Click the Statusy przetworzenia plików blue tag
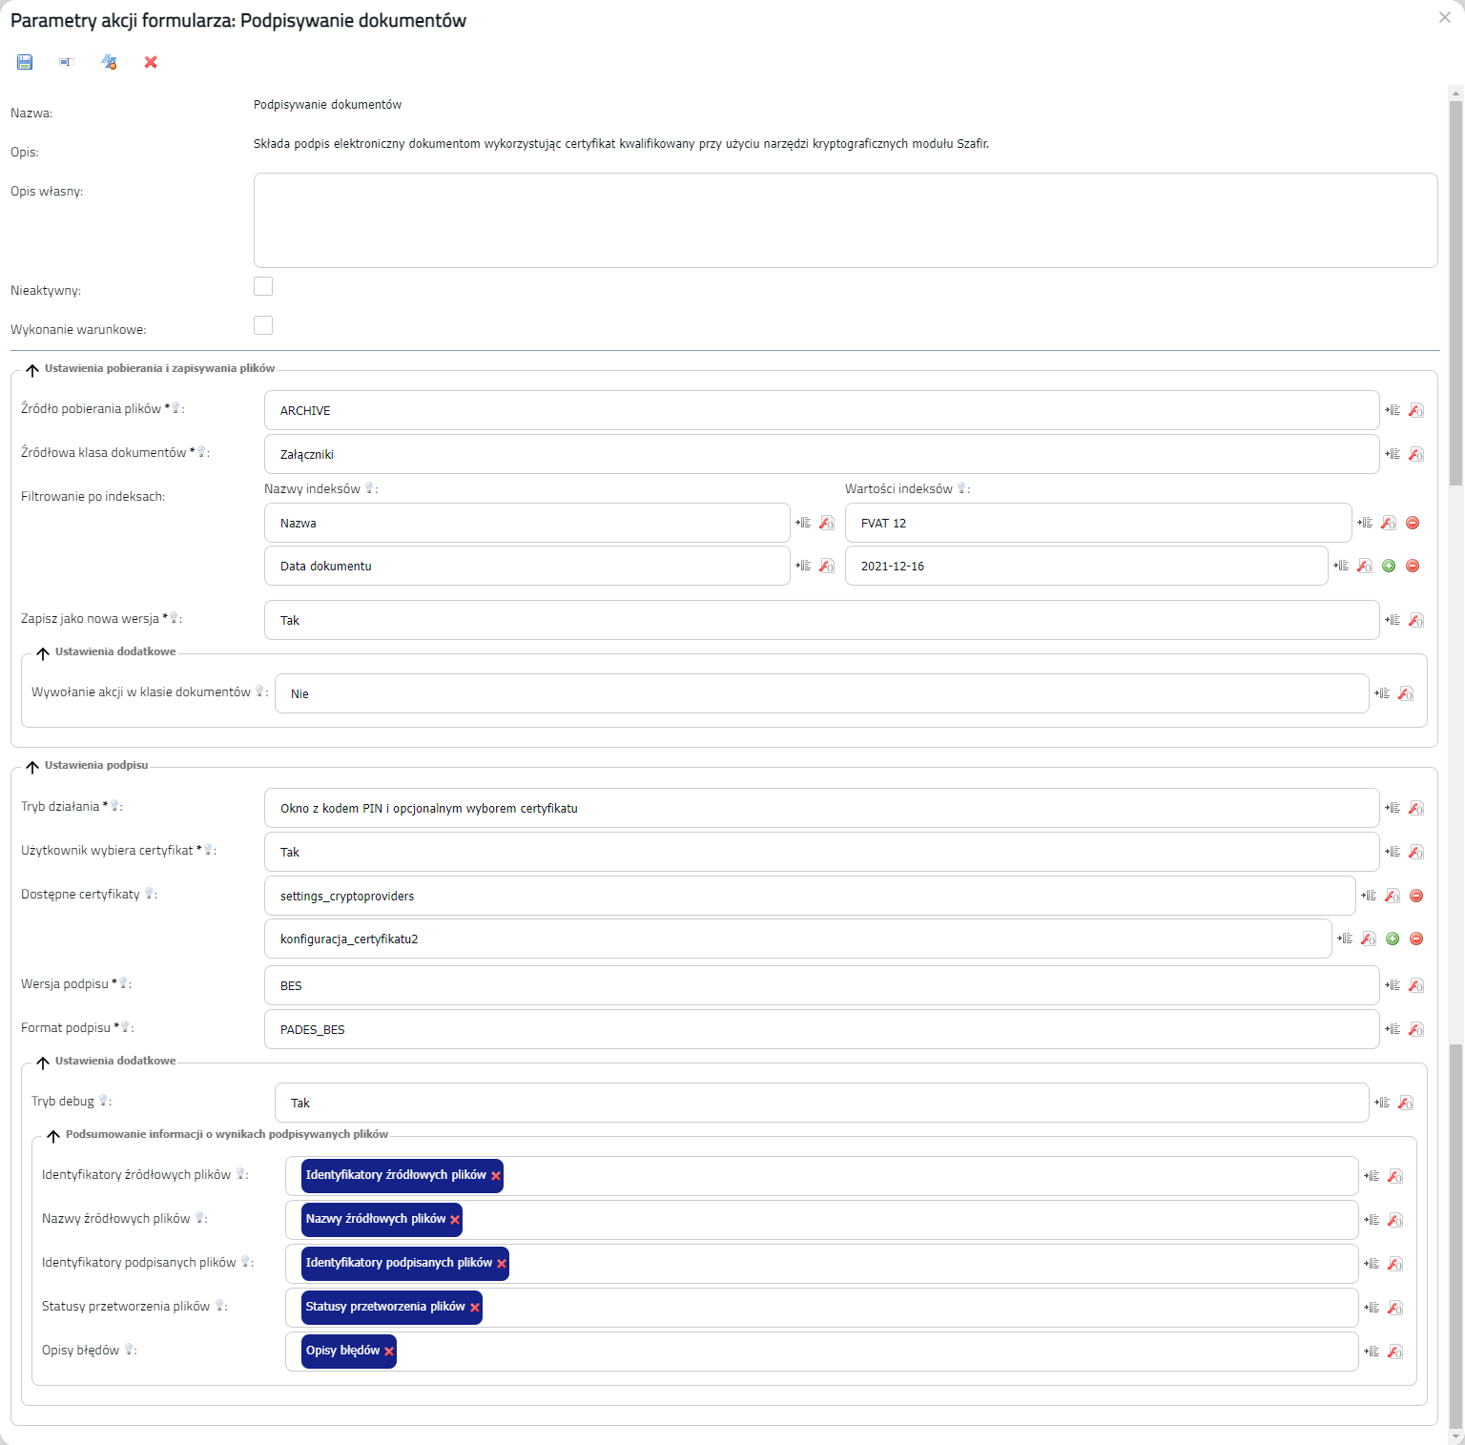The width and height of the screenshot is (1465, 1445). [384, 1307]
